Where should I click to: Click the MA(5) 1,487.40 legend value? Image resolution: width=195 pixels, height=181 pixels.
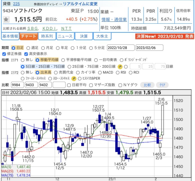(23, 167)
